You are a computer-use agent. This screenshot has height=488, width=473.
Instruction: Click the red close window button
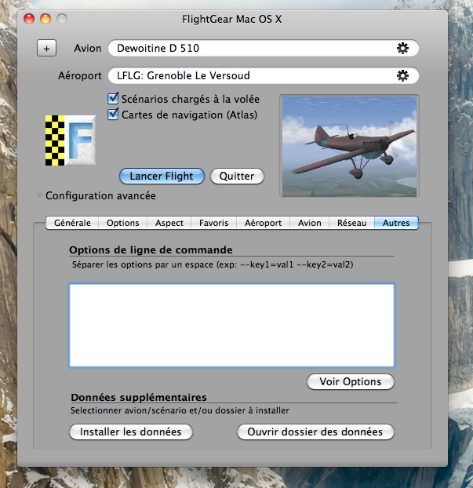[x=29, y=19]
